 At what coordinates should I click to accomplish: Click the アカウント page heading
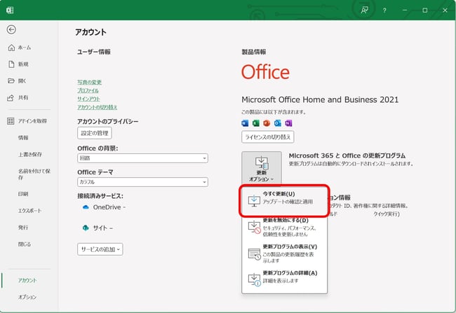click(x=90, y=32)
